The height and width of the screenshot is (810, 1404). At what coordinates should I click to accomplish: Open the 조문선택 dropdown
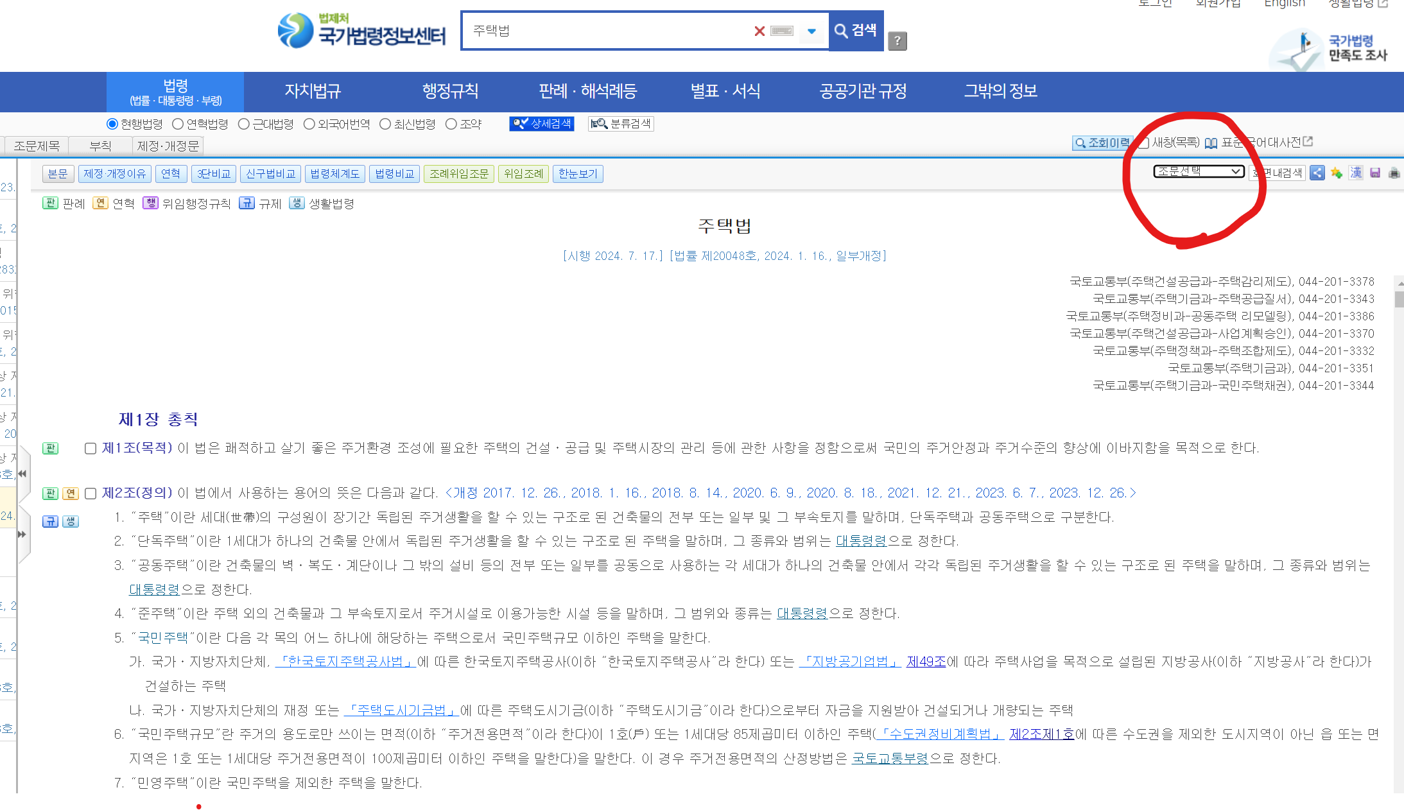(1199, 171)
